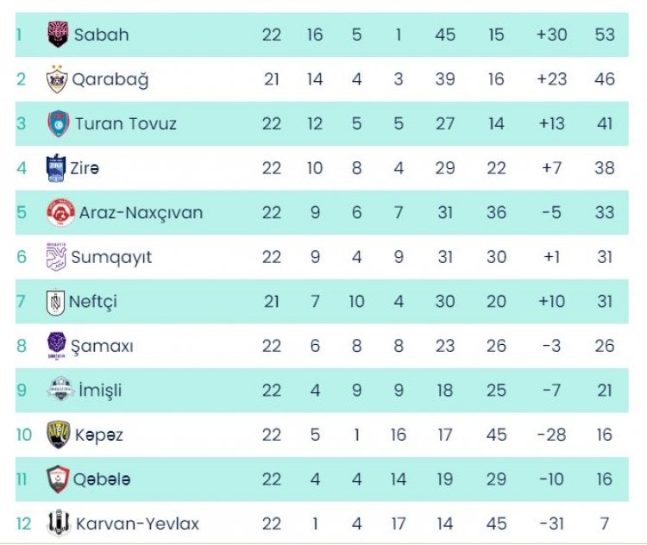Select the Kəpəz team logo
Image resolution: width=647 pixels, height=545 pixels.
point(58,434)
